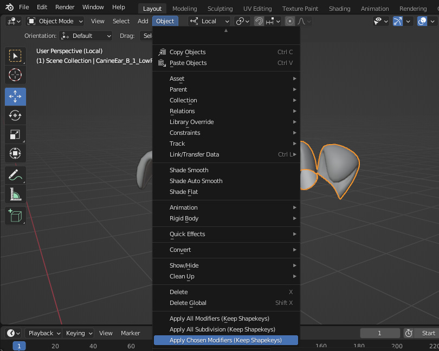The width and height of the screenshot is (439, 351).
Task: Expand the Playback dropdown in timeline
Action: (x=44, y=333)
